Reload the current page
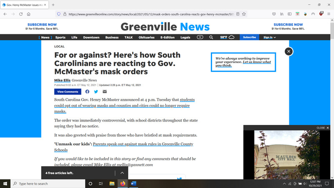334x188 pixels. tap(20, 14)
